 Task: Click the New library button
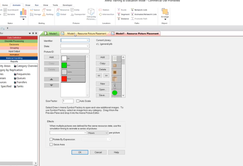103,84
